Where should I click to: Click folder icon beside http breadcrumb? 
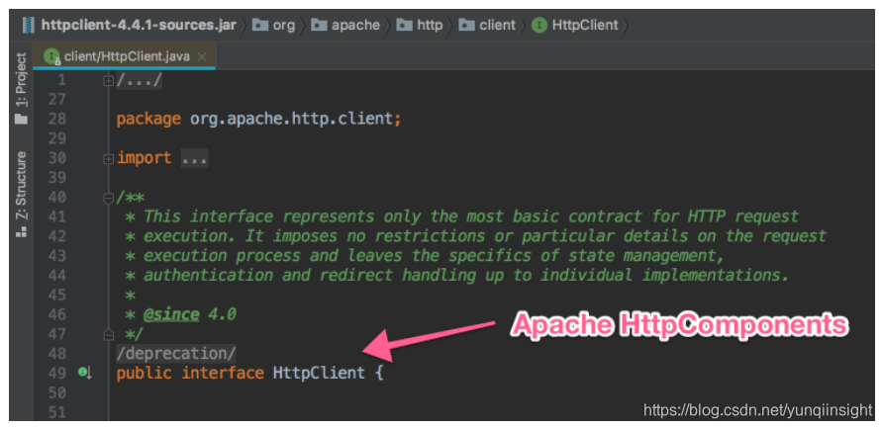tap(404, 26)
